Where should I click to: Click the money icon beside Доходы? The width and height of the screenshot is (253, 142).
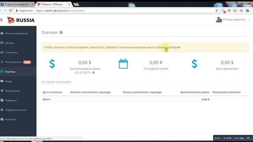2,43
